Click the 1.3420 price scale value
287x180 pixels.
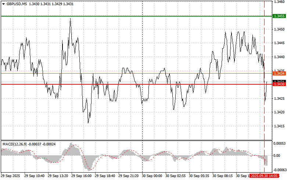tap(279, 112)
